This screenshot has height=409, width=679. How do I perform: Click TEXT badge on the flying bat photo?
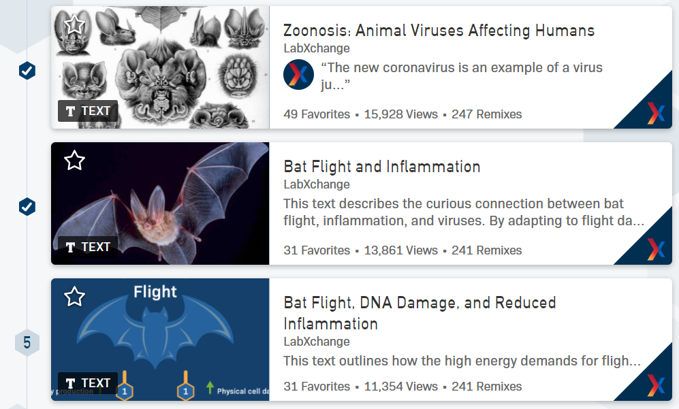click(89, 246)
